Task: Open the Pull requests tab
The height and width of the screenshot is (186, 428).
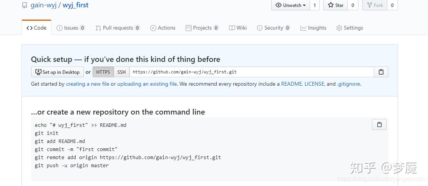Action: [118, 28]
